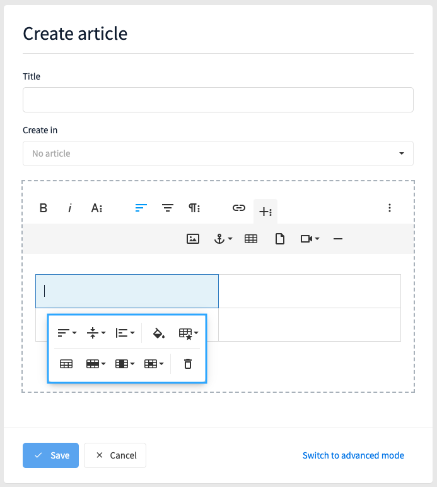Open the vertical three-dot editor menu
437x487 pixels.
click(x=390, y=208)
